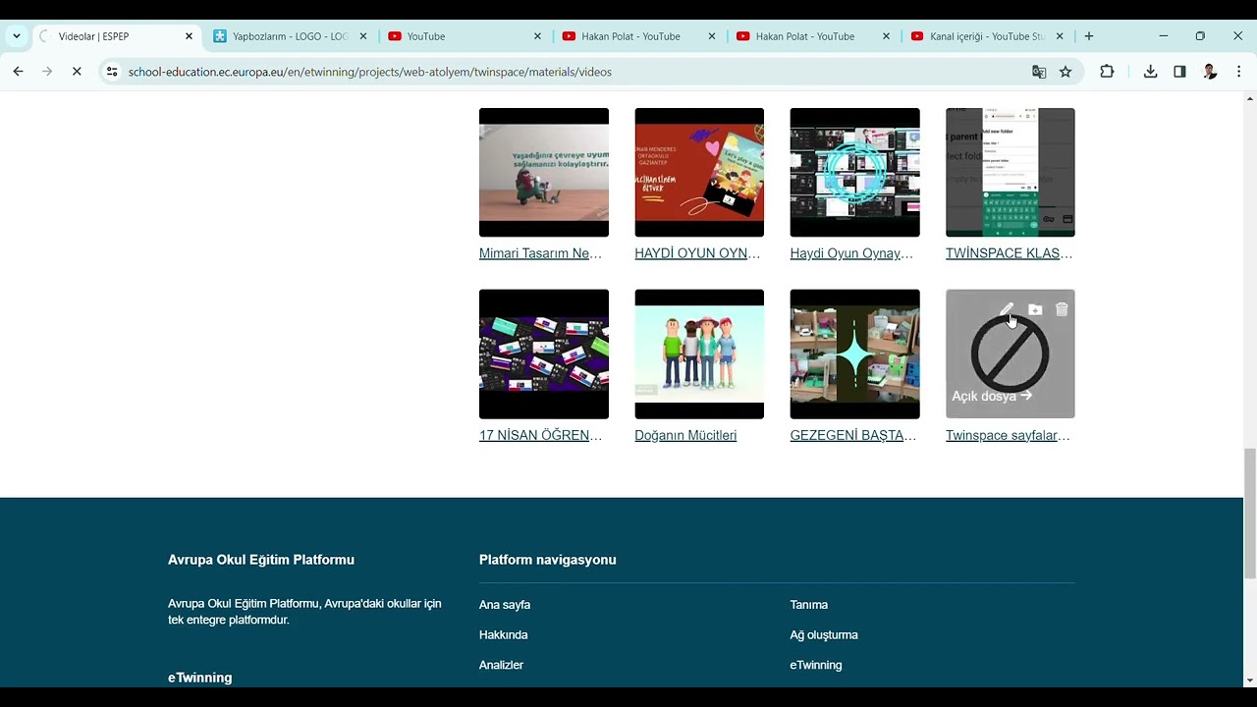Click the Haydi Oyun Oynay... title link
The image size is (1257, 707).
pos(851,253)
